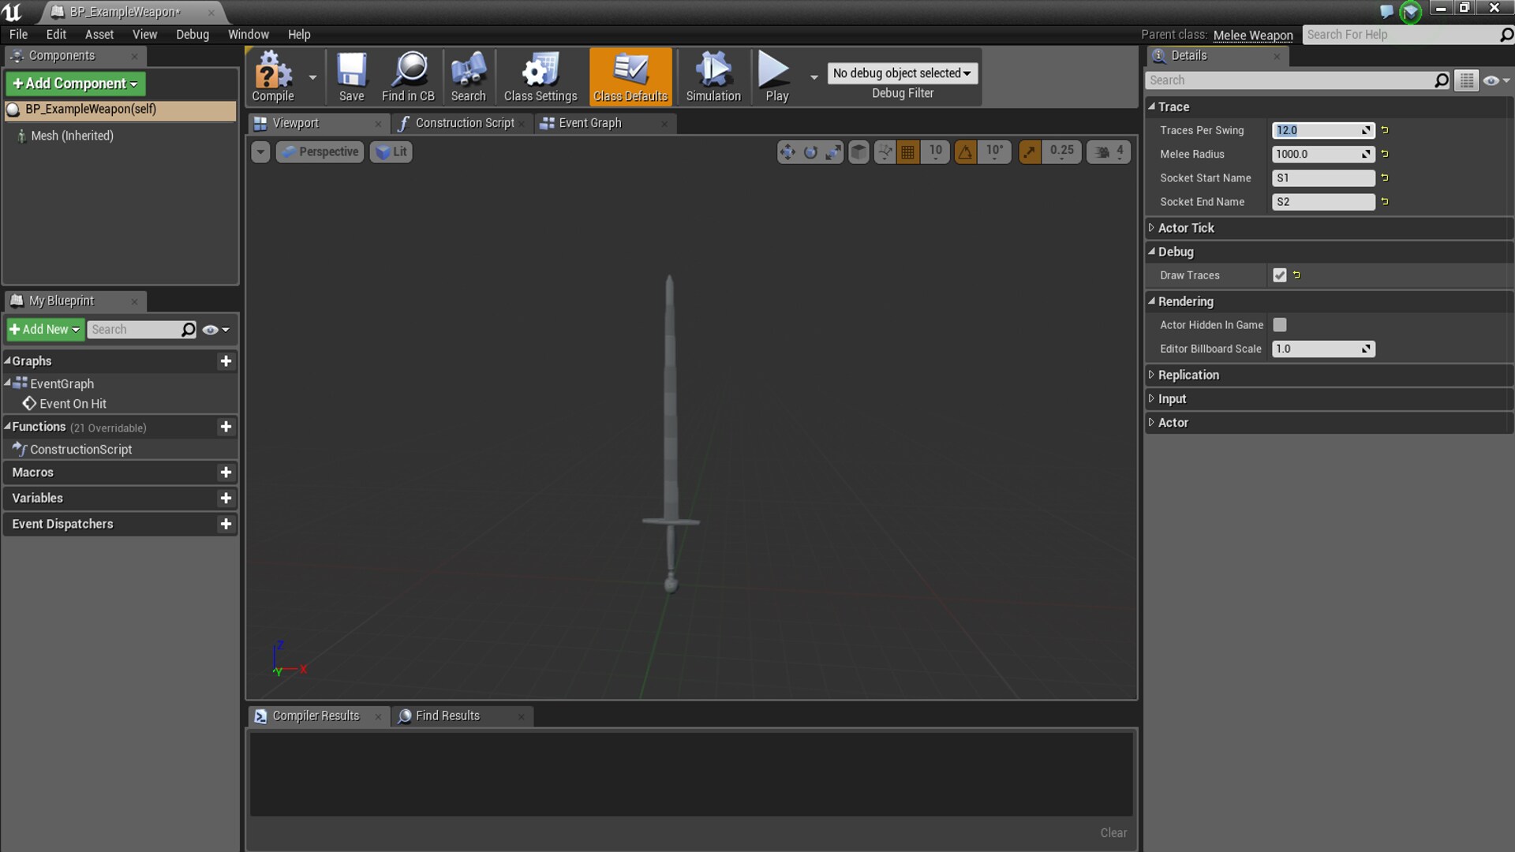
Task: Switch to Construction Script tab
Action: click(465, 123)
